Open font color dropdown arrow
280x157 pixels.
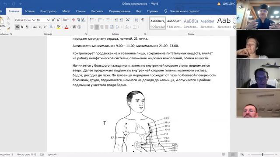coord(70,27)
